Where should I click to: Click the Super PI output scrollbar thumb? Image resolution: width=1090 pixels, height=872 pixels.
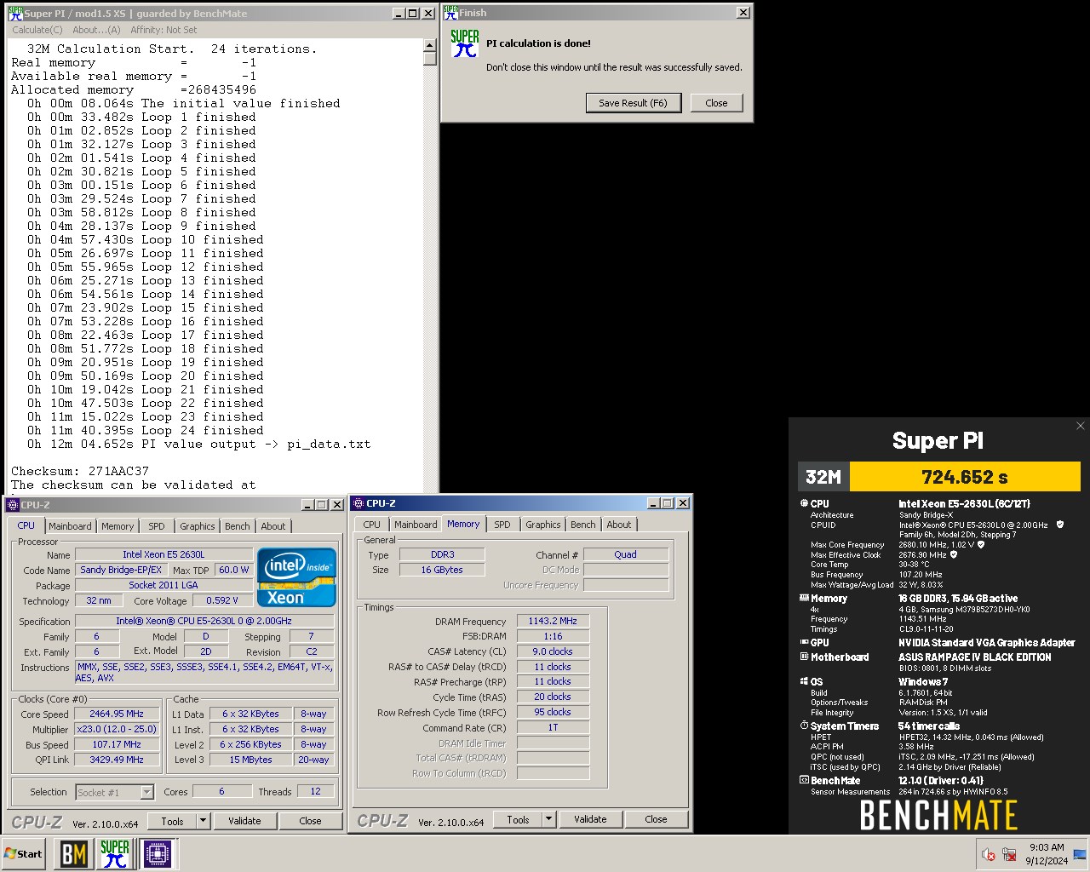[x=429, y=59]
